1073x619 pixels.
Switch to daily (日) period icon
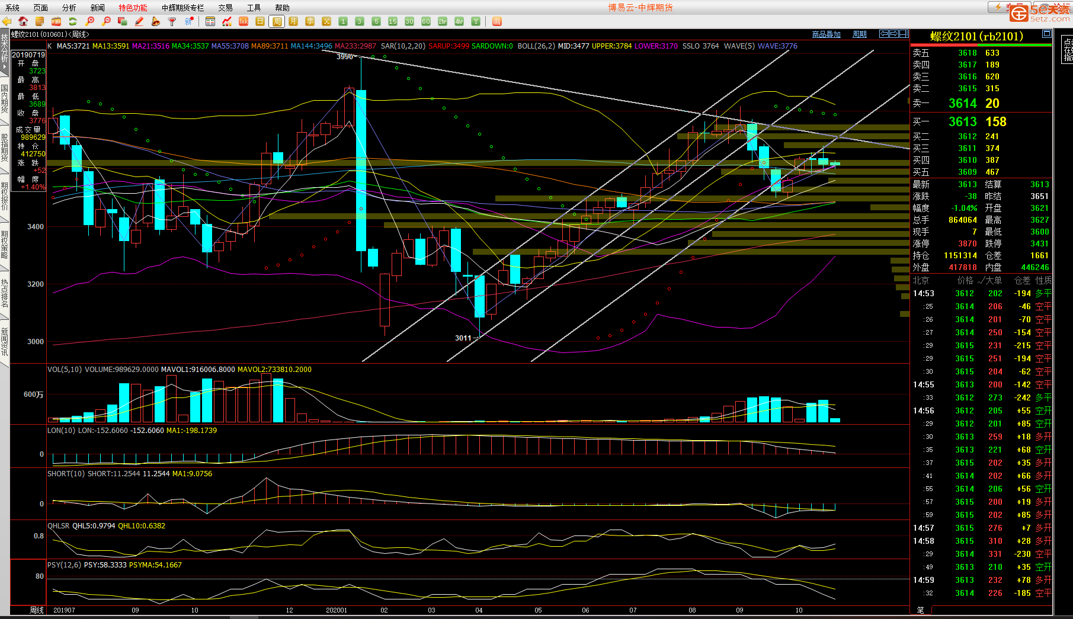click(x=260, y=21)
